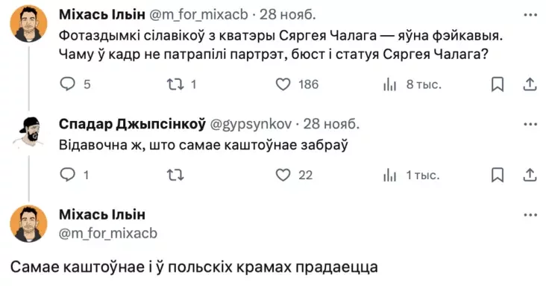The width and height of the screenshot is (546, 286).
Task: Open the @gypsynkov profile handle link
Action: point(251,124)
